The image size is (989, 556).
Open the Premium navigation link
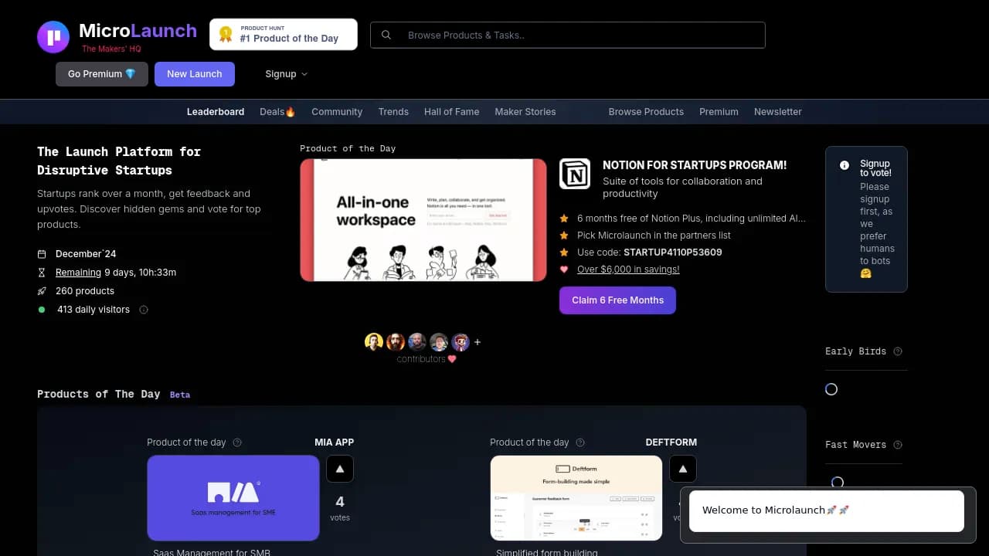[x=719, y=112]
